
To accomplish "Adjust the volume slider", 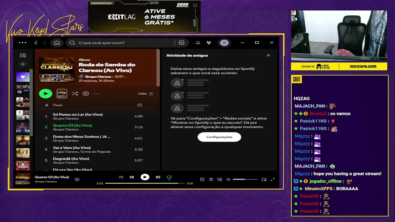I will 245,179.
